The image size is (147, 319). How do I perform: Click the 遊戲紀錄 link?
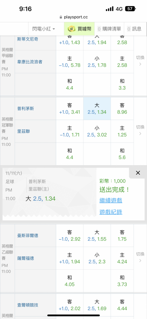[x=111, y=212]
